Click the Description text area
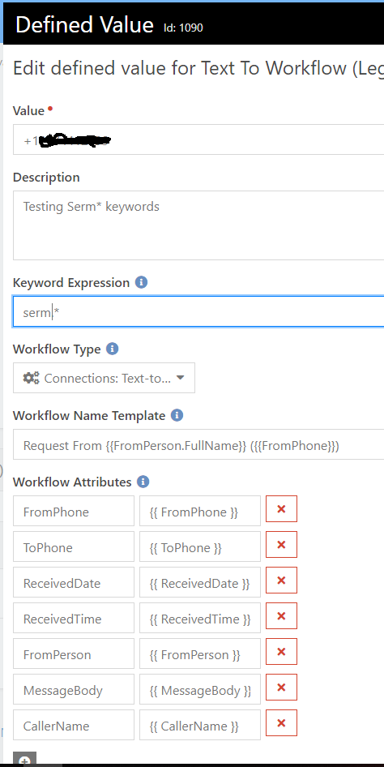The height and width of the screenshot is (767, 384). pyautogui.click(x=198, y=225)
